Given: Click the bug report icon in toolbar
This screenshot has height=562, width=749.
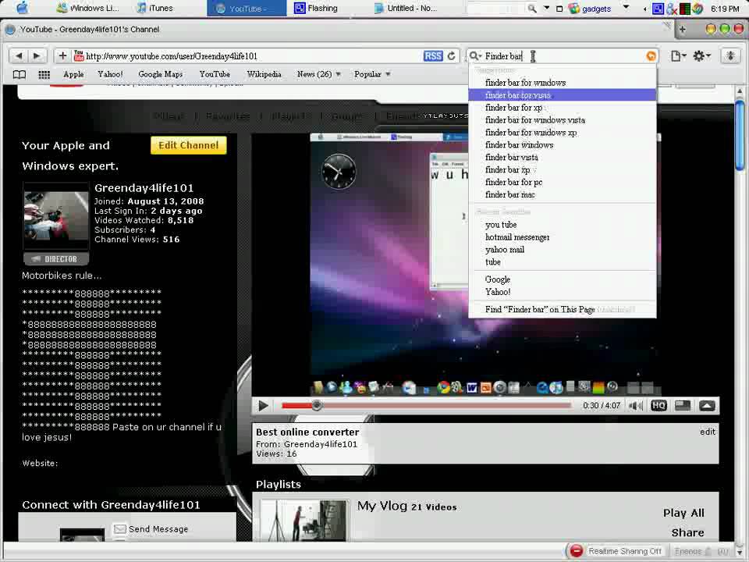Looking at the screenshot, I should tap(730, 56).
